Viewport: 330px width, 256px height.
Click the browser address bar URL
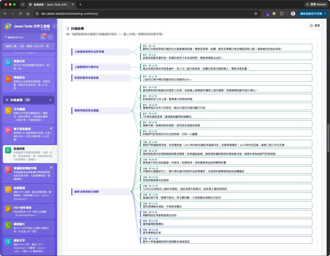tap(70, 14)
